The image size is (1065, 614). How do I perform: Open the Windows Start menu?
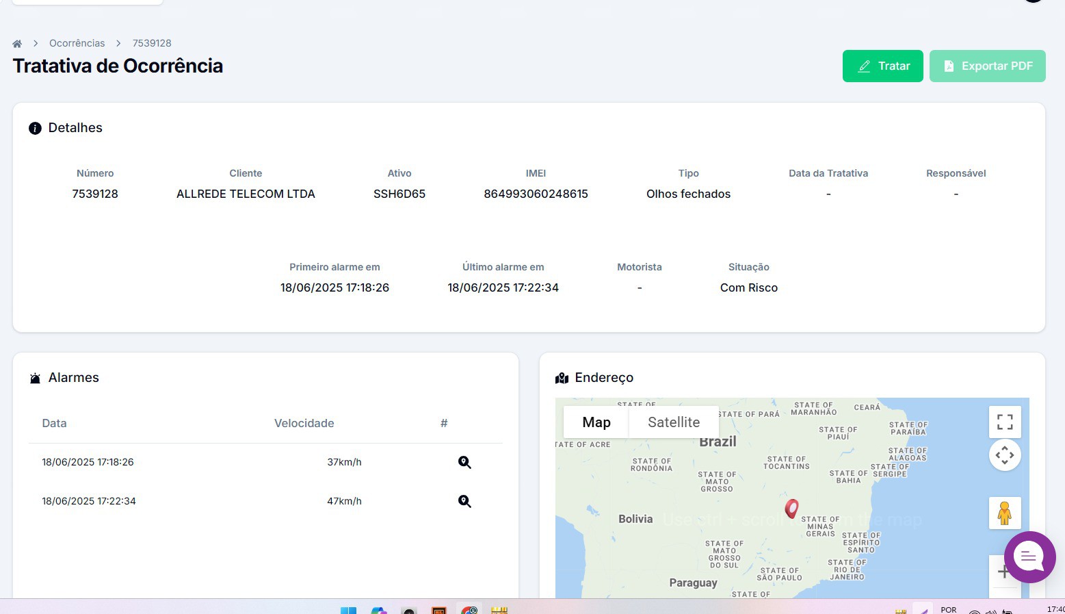tap(348, 610)
